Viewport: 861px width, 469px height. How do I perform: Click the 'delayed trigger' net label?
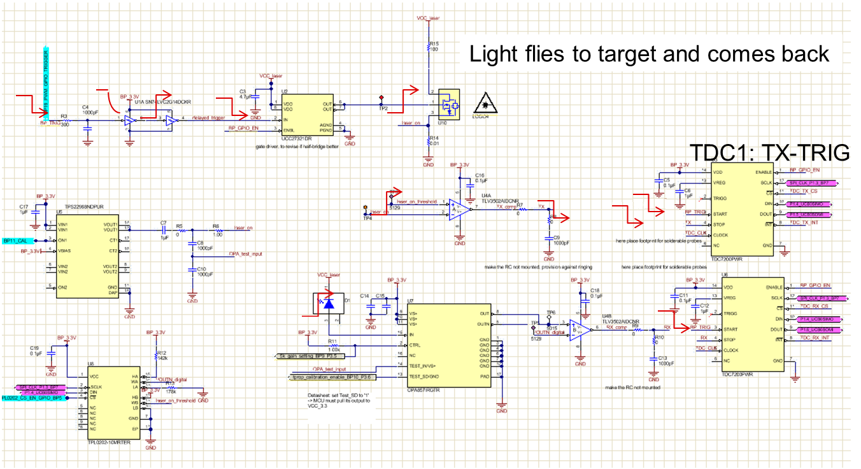(209, 117)
